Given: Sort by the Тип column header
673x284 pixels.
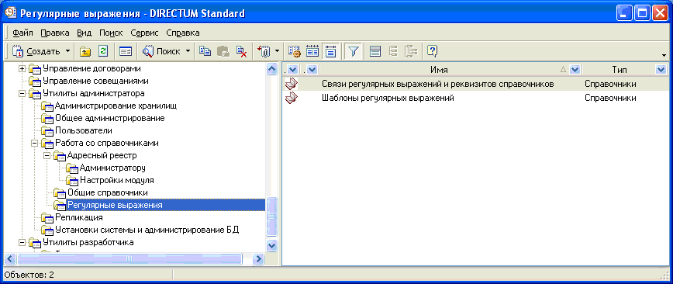Looking at the screenshot, I should [x=619, y=70].
